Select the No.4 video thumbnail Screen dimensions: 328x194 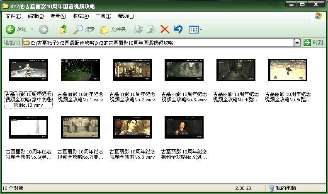click(x=236, y=70)
